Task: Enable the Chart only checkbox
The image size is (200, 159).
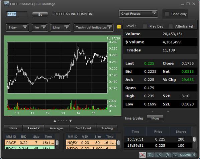Action: coord(167,14)
